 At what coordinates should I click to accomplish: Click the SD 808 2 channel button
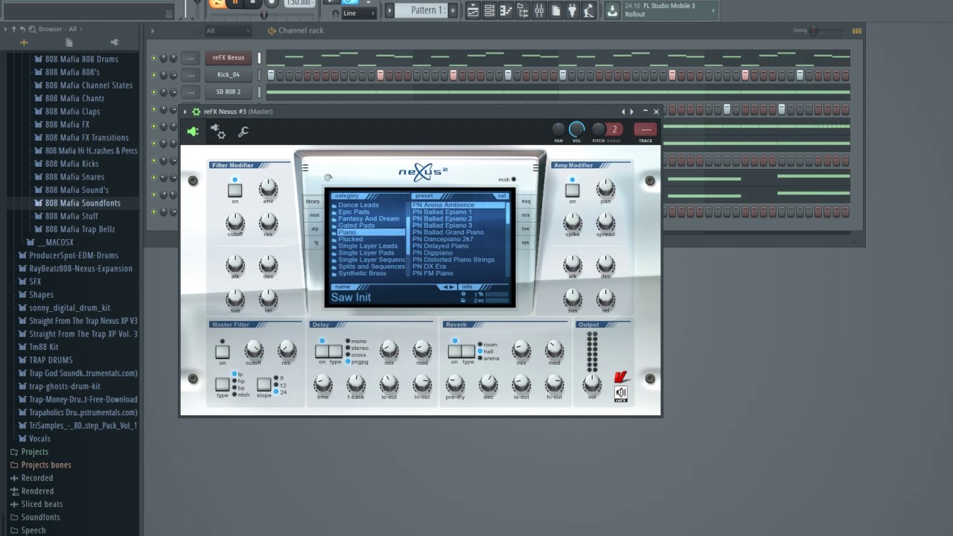[x=228, y=92]
